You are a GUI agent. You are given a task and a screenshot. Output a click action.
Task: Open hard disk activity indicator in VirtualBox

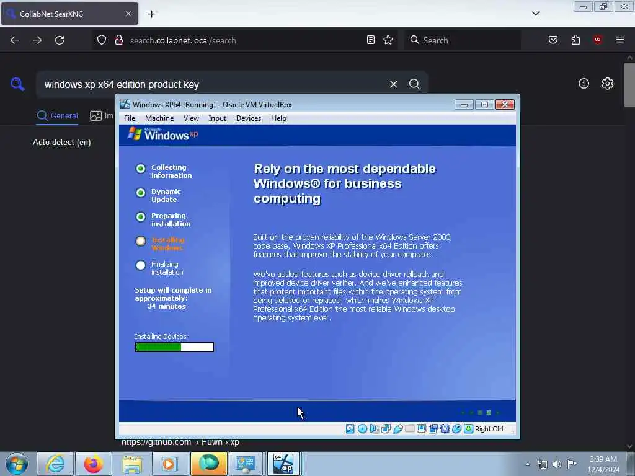click(x=350, y=429)
